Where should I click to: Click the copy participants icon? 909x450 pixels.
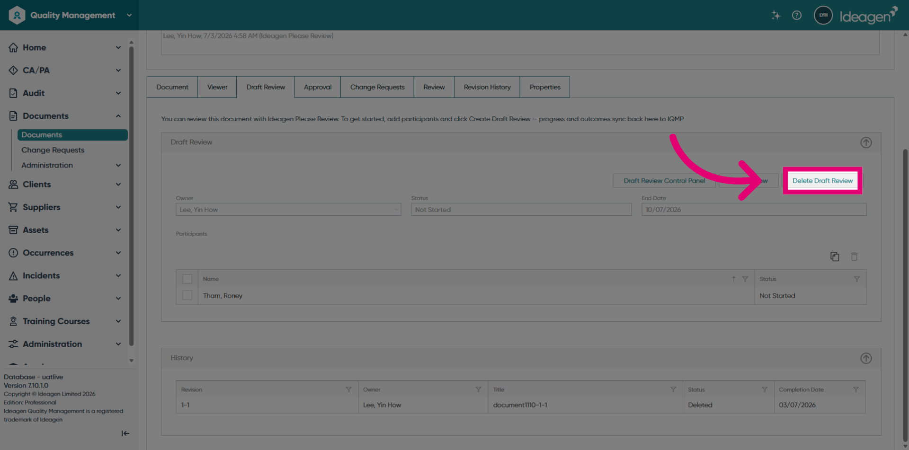point(835,256)
